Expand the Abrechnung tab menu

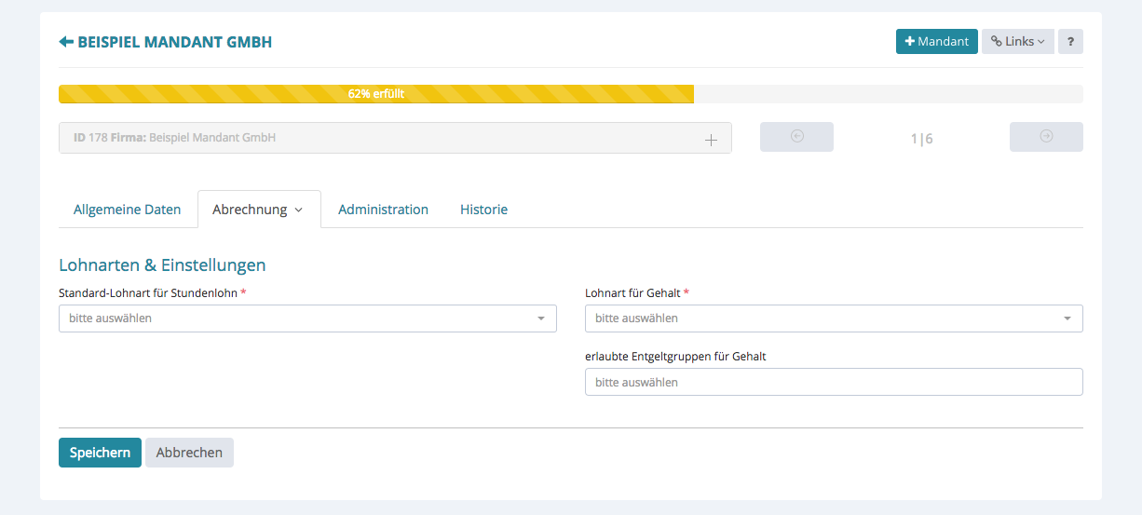[258, 210]
